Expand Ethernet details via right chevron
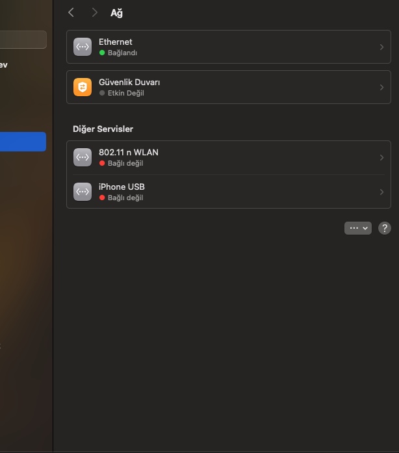The height and width of the screenshot is (453, 399). [x=381, y=47]
